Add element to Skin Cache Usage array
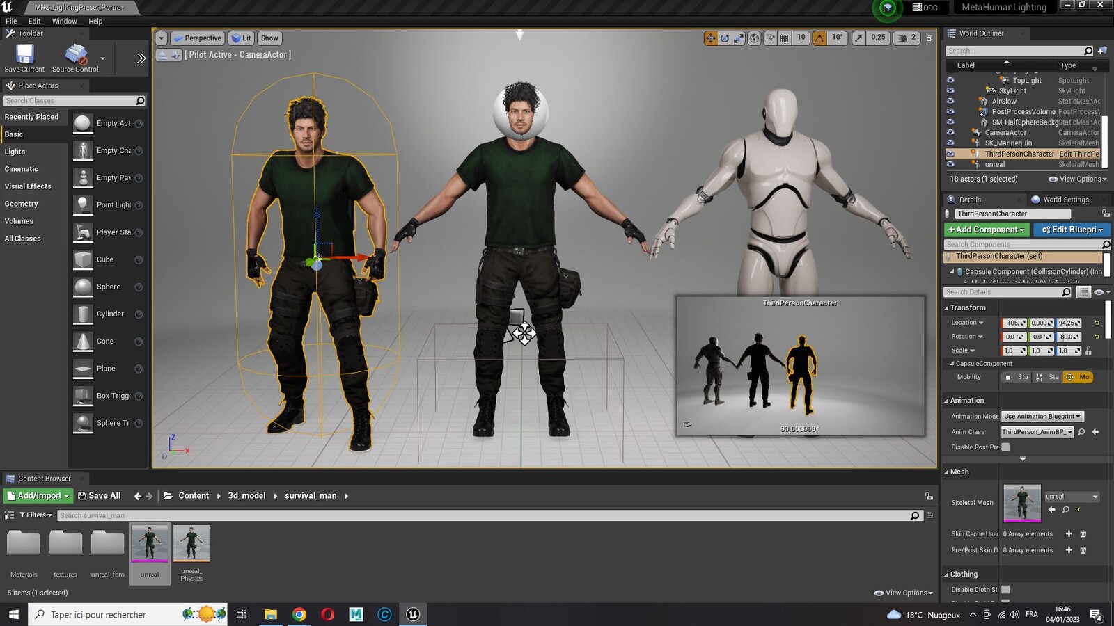The image size is (1114, 626). [x=1069, y=534]
